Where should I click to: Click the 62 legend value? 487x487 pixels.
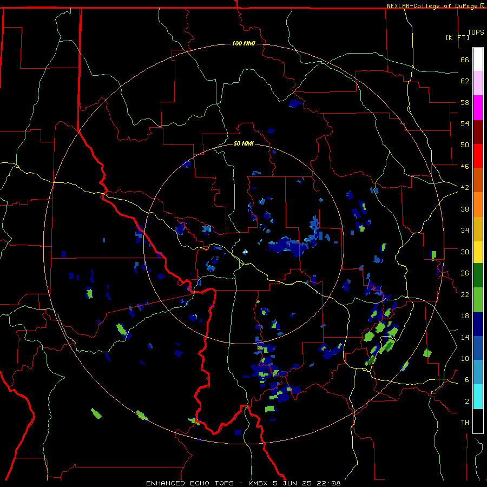465,81
